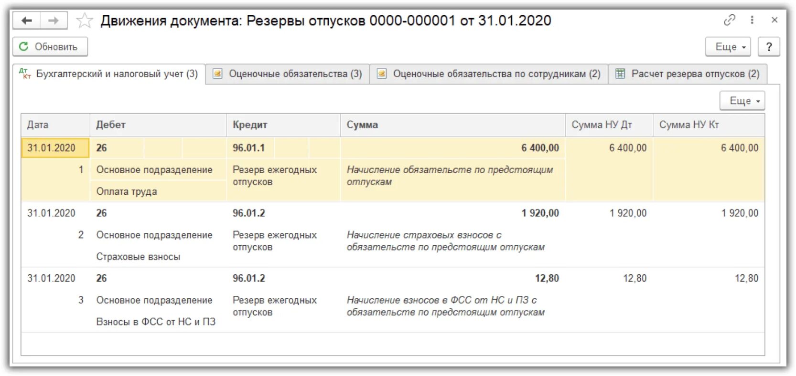The height and width of the screenshot is (376, 796).
Task: Select the Взносы в ФСС от НС и ПЗ cell
Action: (158, 322)
